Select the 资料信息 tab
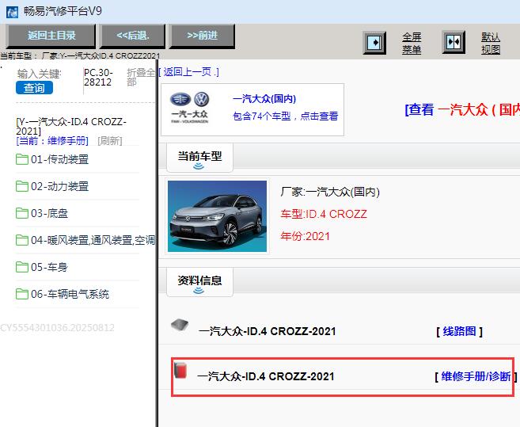The image size is (520, 427). [x=199, y=282]
